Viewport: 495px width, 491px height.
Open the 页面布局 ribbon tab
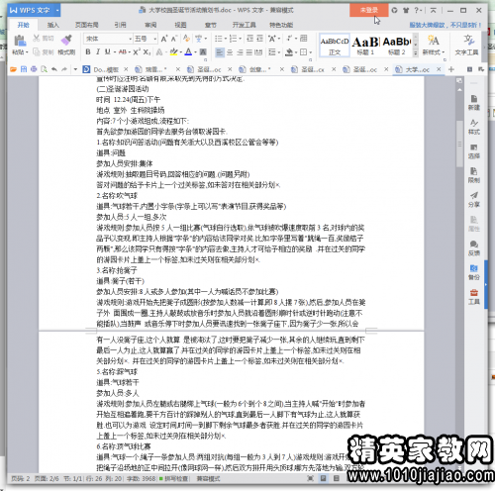(86, 25)
